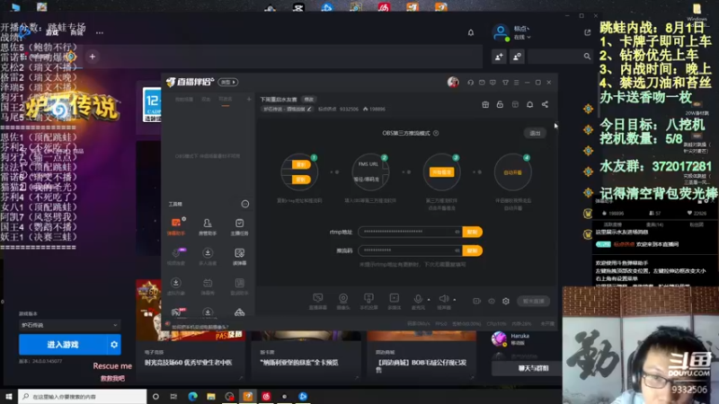Open Microsoft Edge from the taskbar
The width and height of the screenshot is (719, 404).
[192, 396]
